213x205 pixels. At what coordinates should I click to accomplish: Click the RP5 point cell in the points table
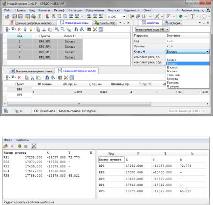tap(20, 95)
